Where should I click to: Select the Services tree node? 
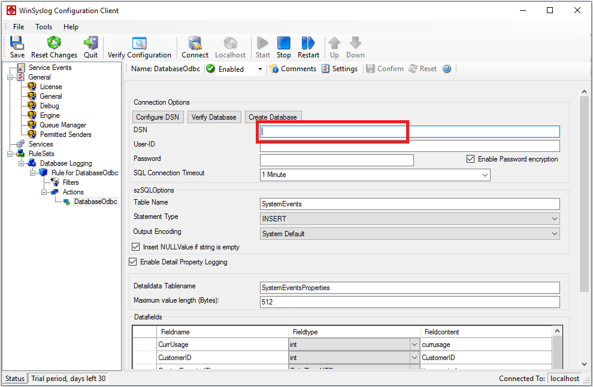pyautogui.click(x=41, y=144)
